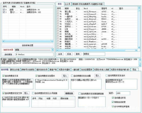This screenshot has height=113, width=142.
Task: Enable 自动同意好友发名片 checkbox
Action: [x=107, y=75]
